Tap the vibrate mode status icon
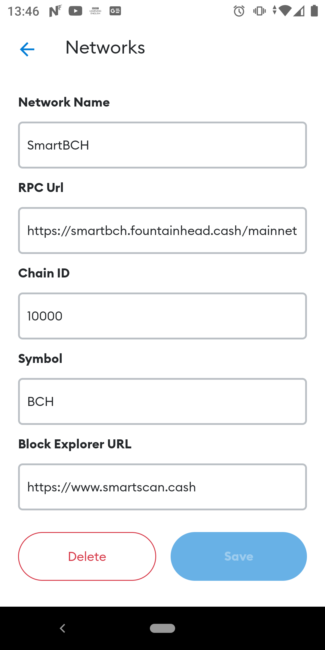Screen dimensions: 325x650 coord(259,11)
